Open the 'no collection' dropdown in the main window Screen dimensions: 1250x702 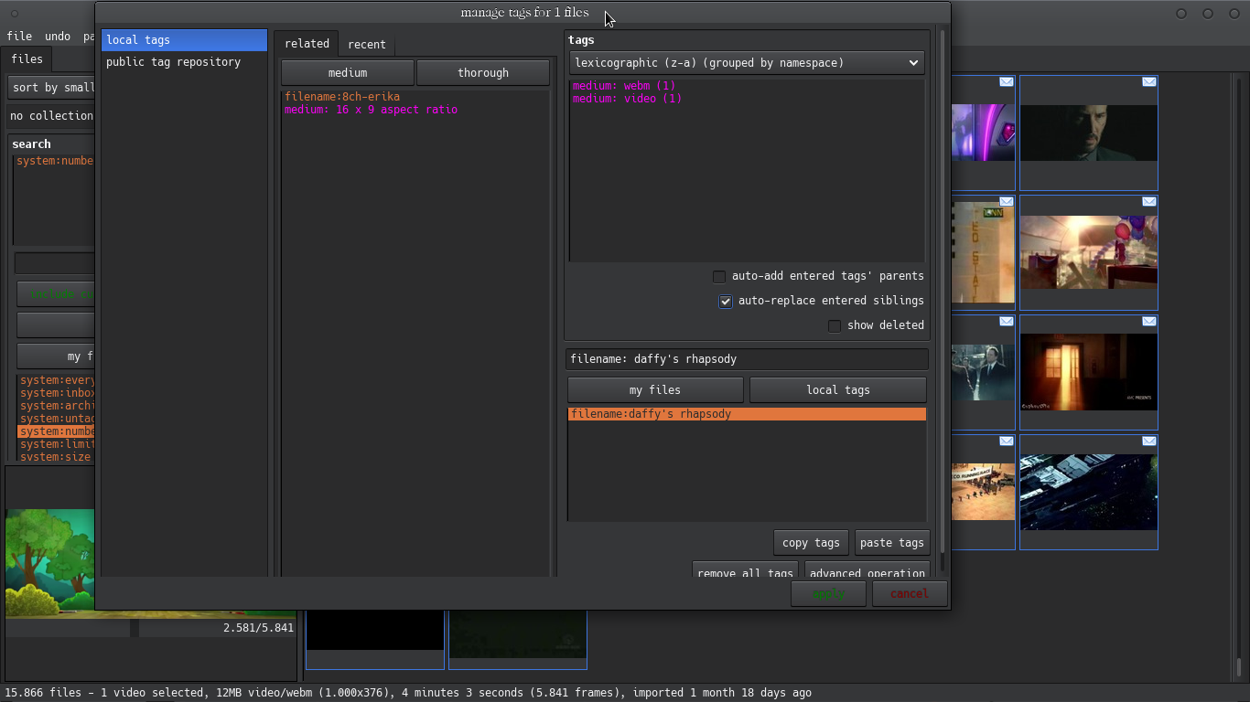point(52,116)
